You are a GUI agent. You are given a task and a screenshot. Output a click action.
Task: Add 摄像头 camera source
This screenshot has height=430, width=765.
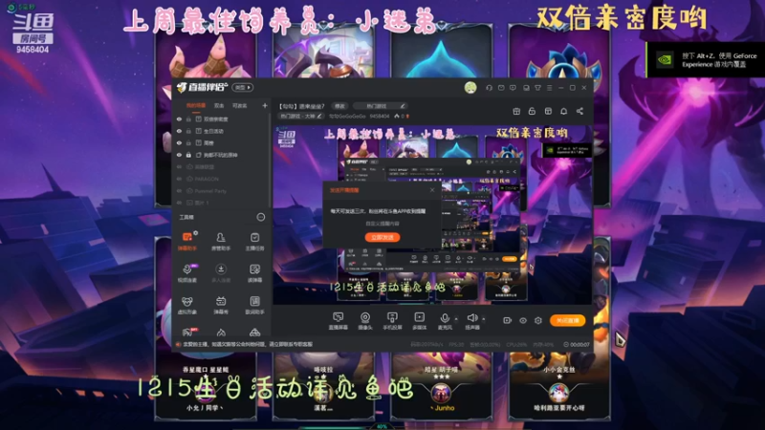click(x=365, y=321)
